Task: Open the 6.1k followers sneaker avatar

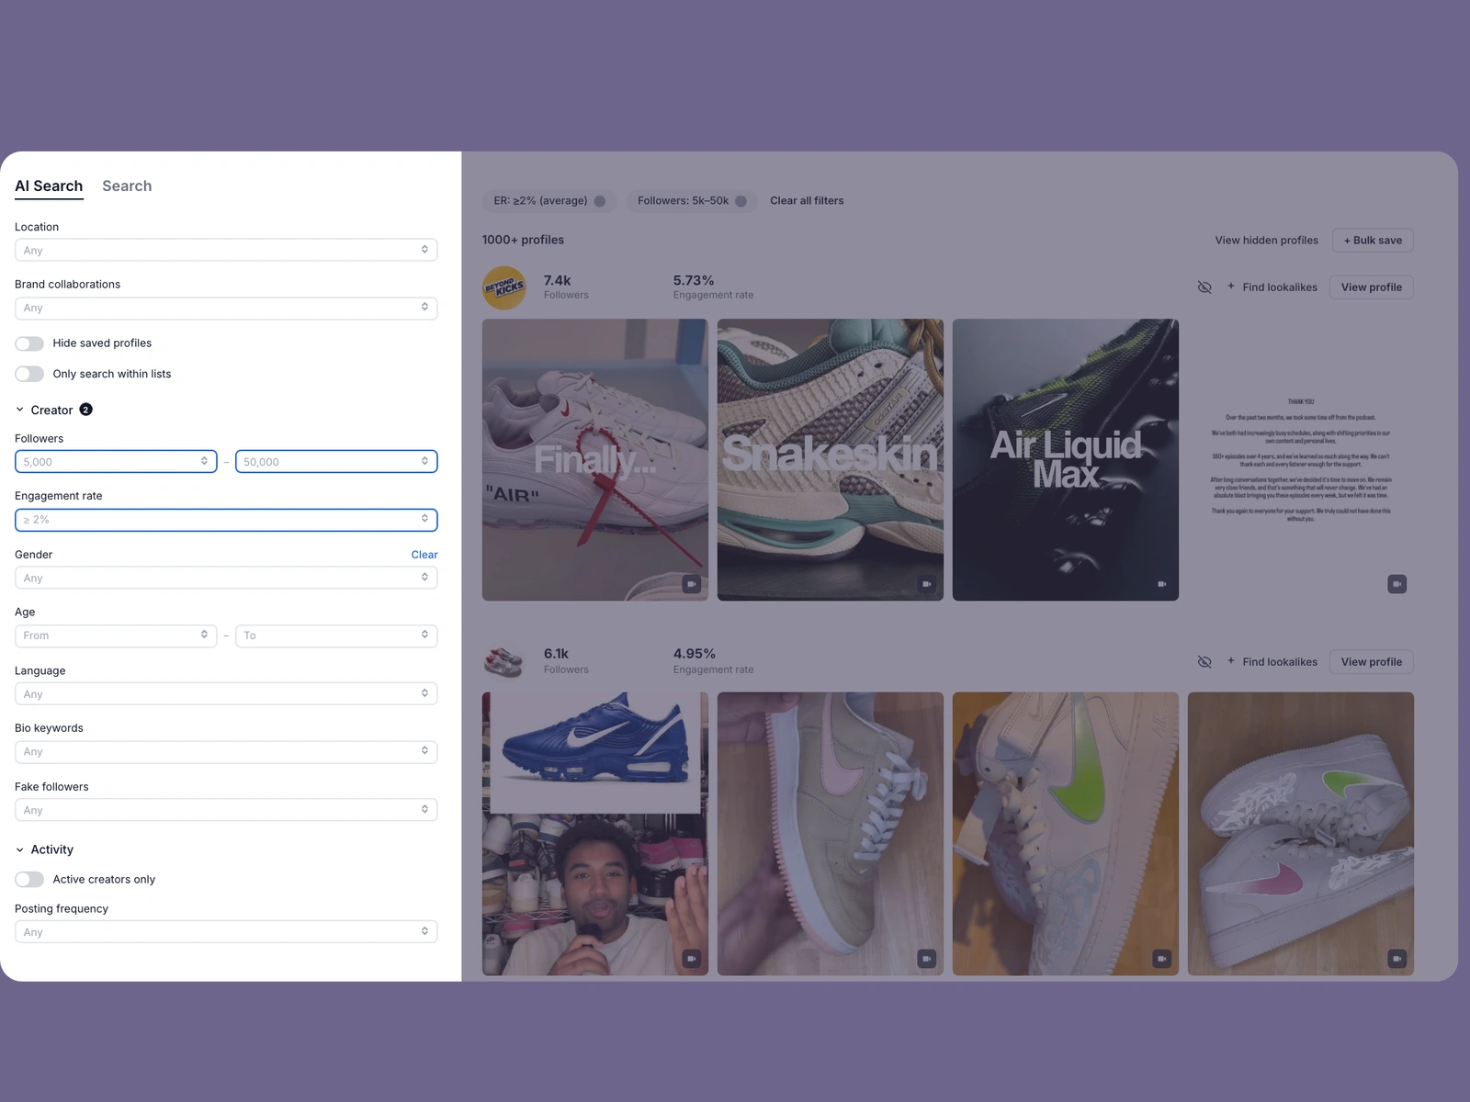Action: click(504, 661)
